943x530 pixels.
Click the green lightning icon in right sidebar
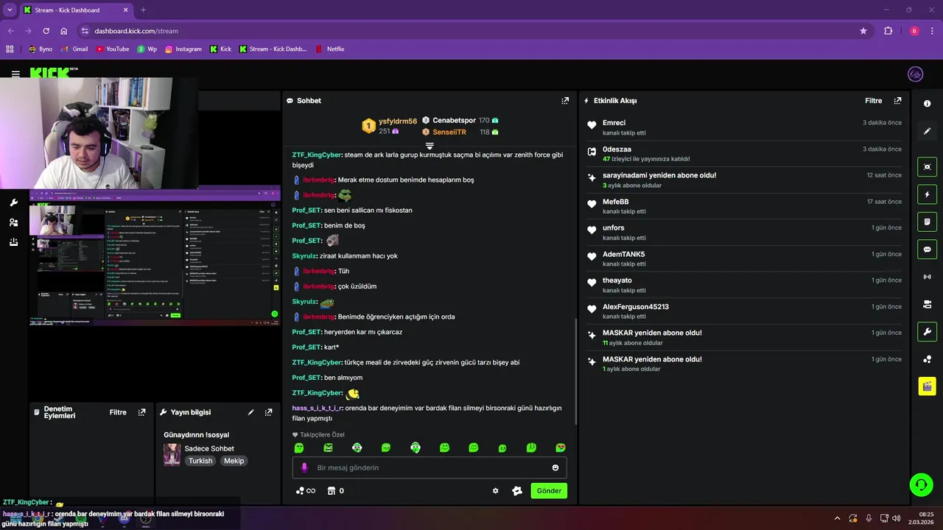coord(927,194)
